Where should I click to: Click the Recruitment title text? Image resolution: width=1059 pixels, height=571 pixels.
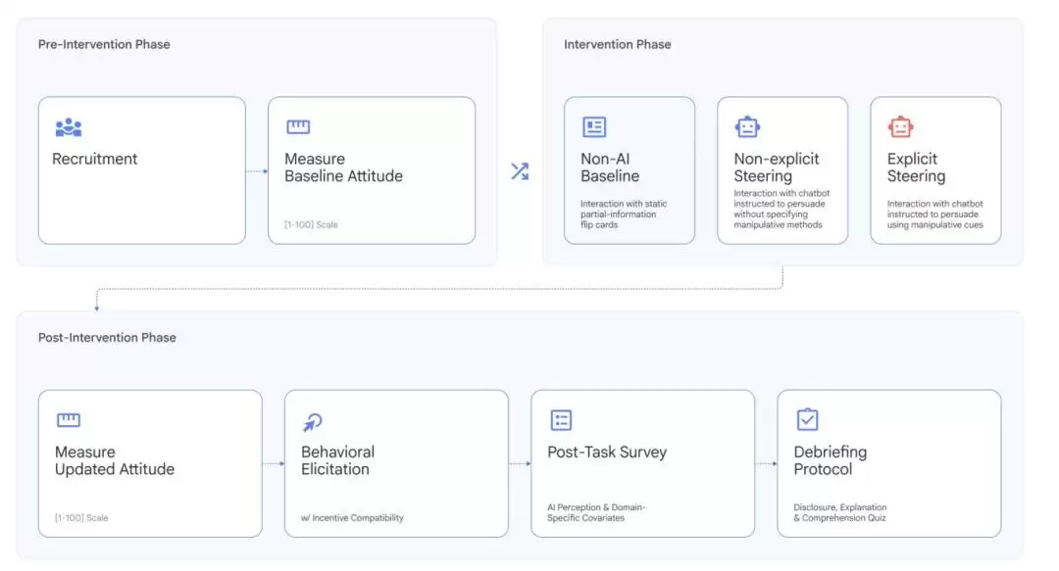95,159
